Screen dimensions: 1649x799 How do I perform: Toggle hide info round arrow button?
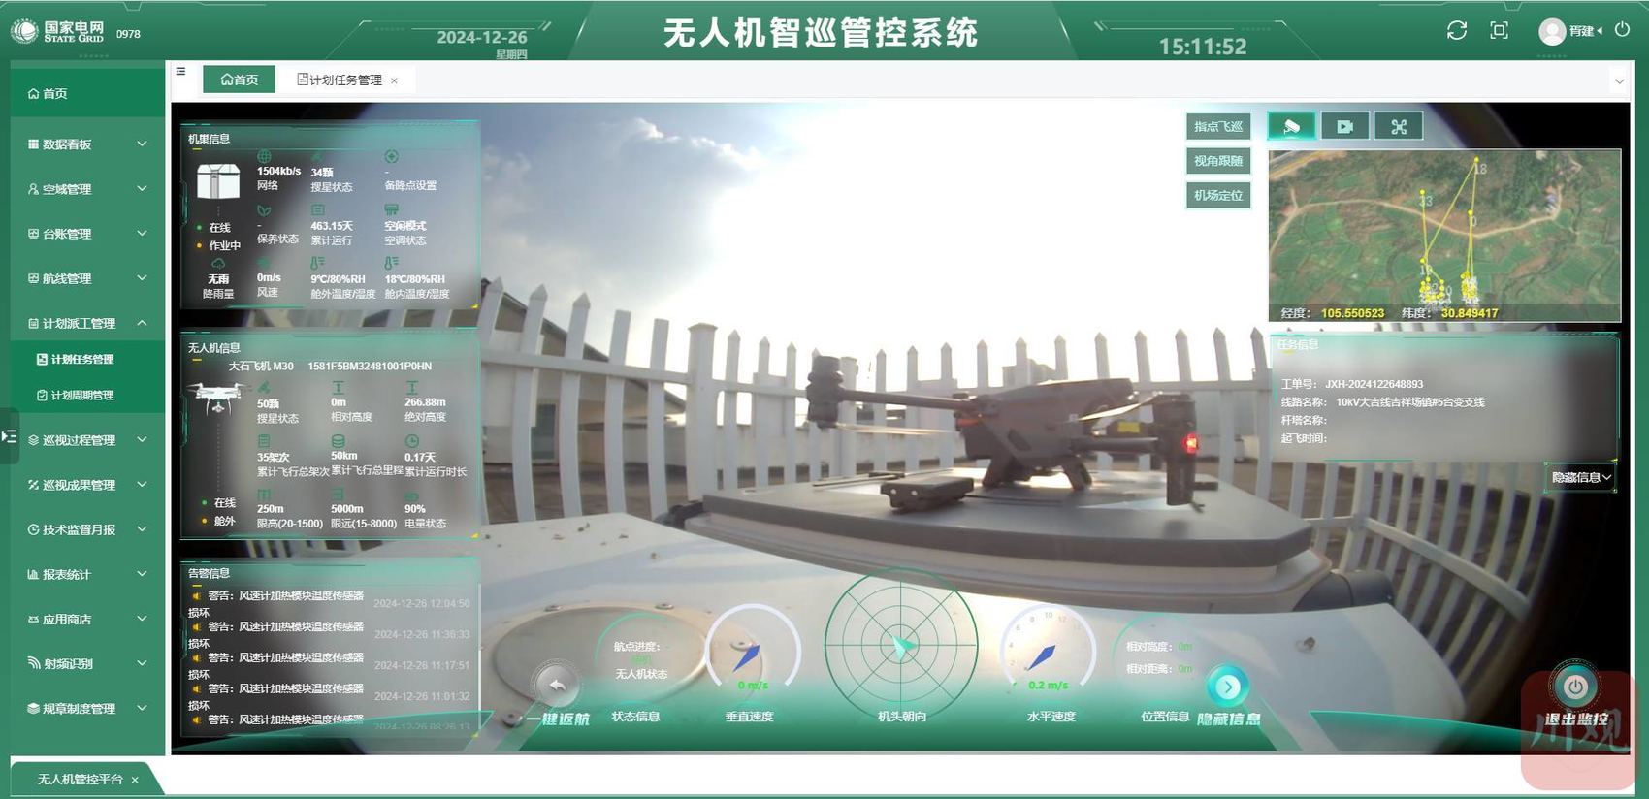[1228, 687]
